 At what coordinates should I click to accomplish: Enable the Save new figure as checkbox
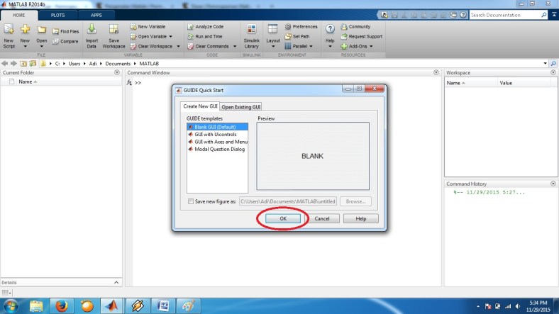point(190,201)
